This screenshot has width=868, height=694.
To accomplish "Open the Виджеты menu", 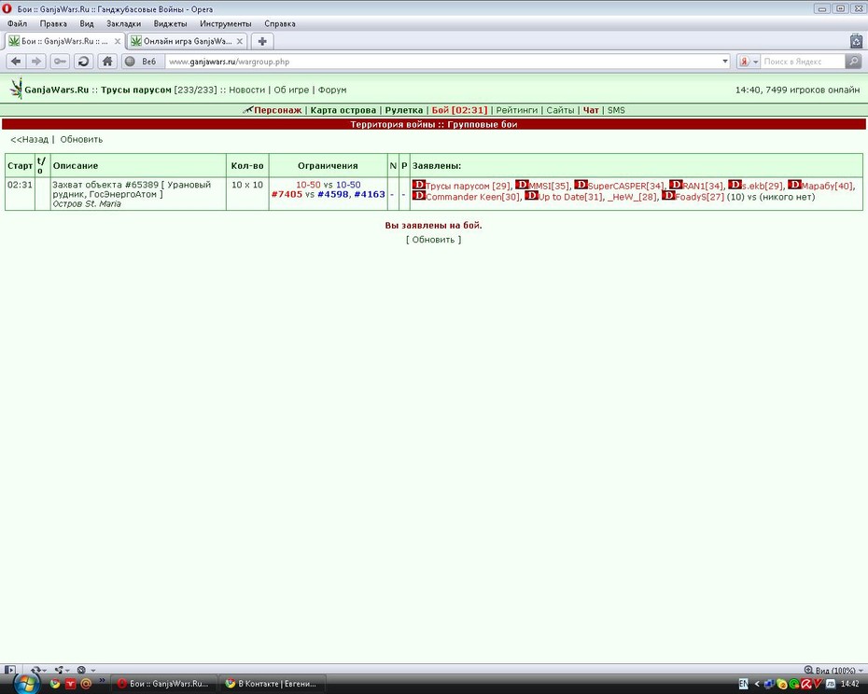I will (170, 24).
